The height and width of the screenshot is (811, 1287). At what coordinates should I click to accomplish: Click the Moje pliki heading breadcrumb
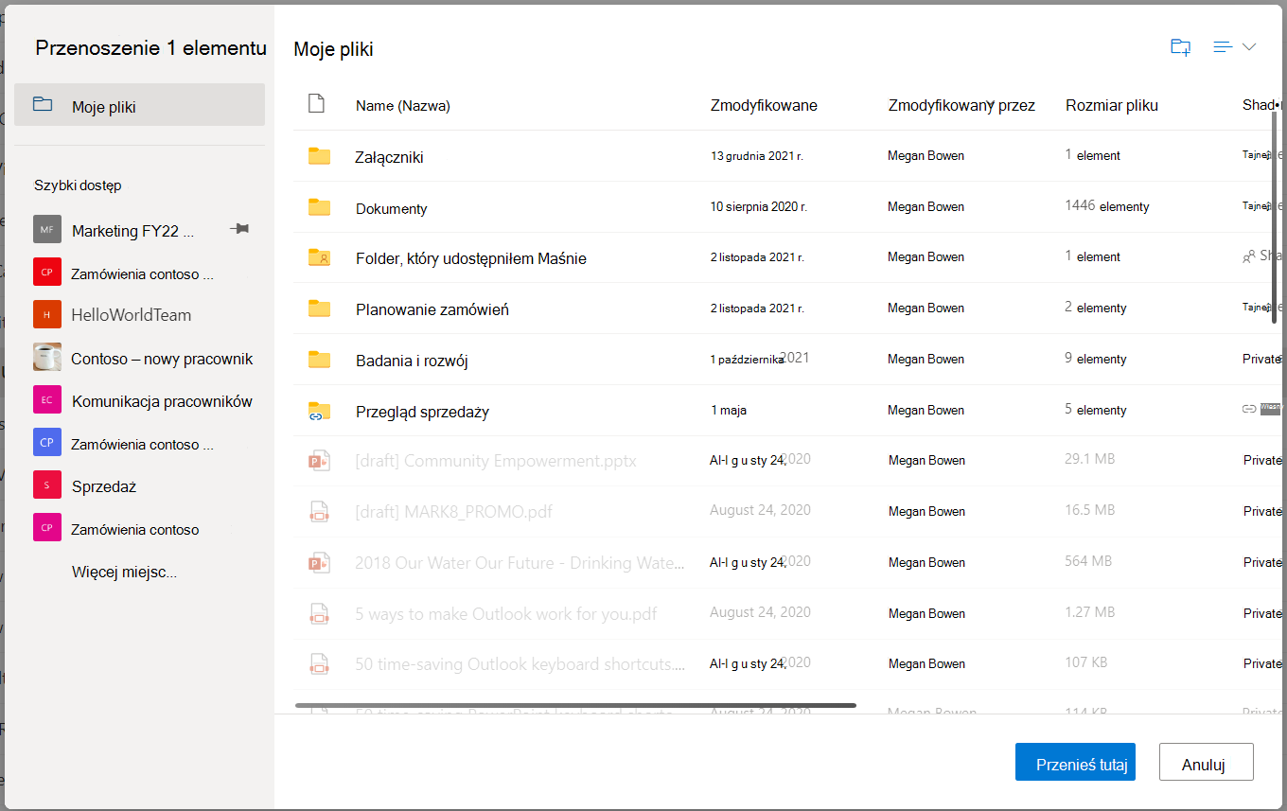333,49
